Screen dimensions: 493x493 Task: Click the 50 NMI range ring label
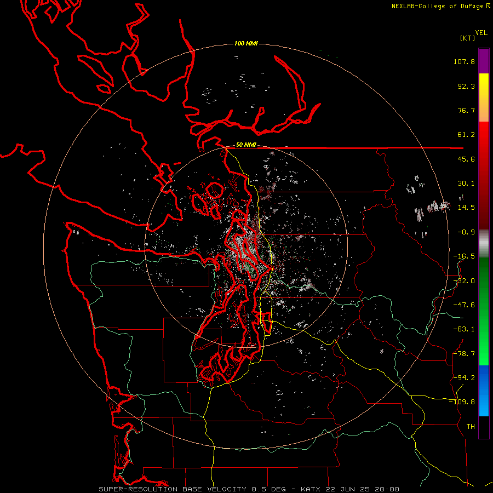pos(246,145)
